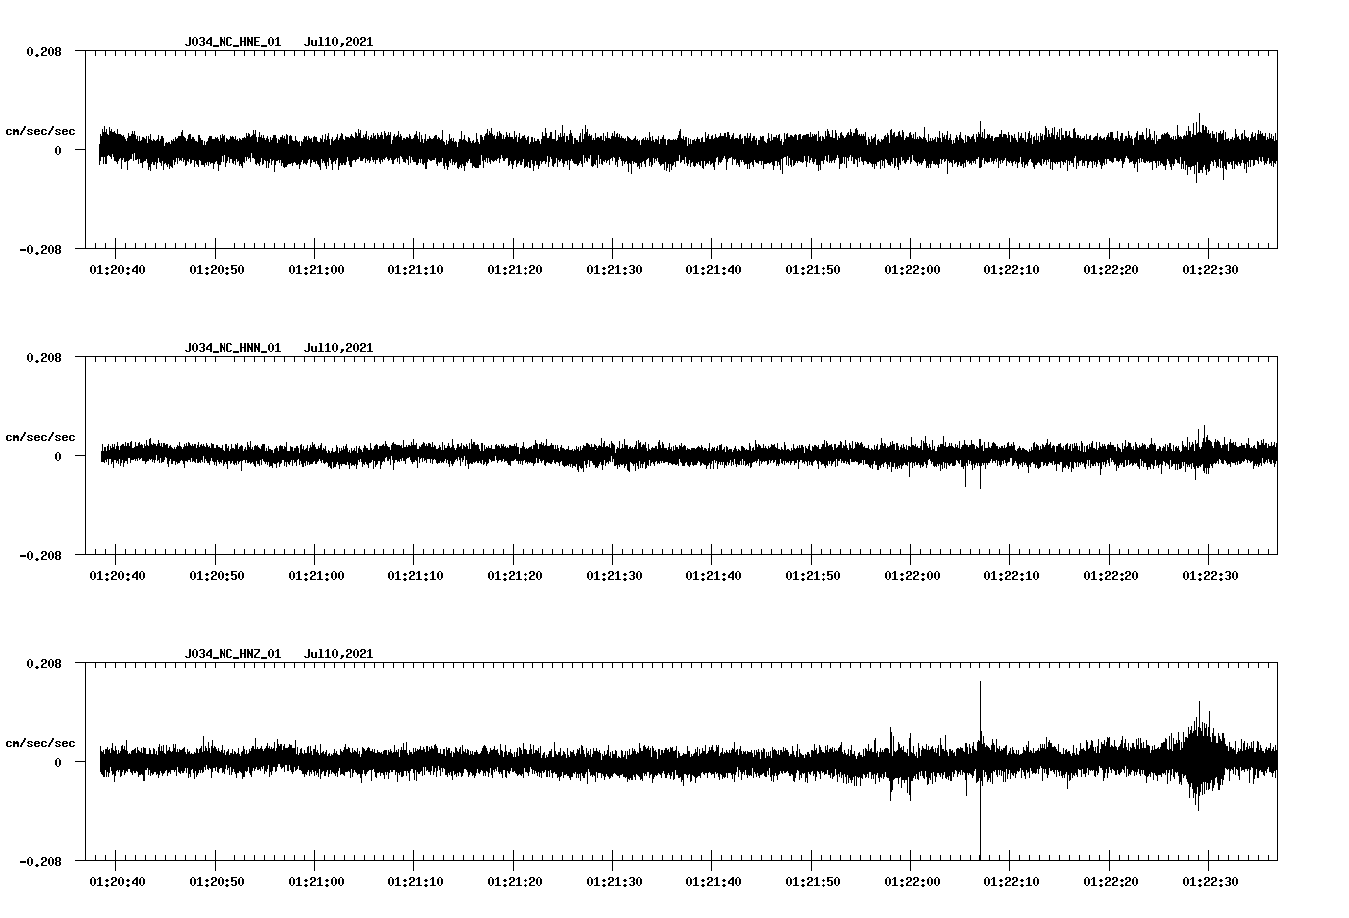Image resolution: width=1349 pixels, height=918 pixels.
Task: Click the -0.208 lower label on HNZ axis
Action: coord(40,862)
